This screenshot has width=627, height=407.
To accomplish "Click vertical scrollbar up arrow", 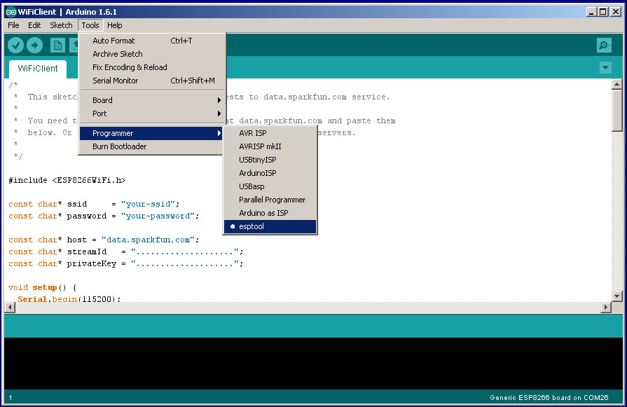I will [x=616, y=84].
